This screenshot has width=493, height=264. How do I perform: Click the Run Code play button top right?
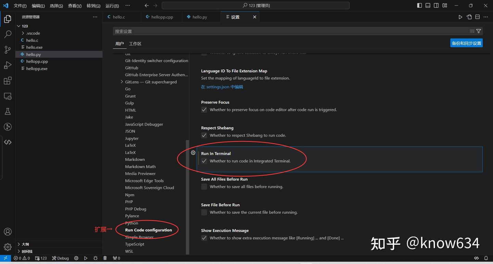460,16
